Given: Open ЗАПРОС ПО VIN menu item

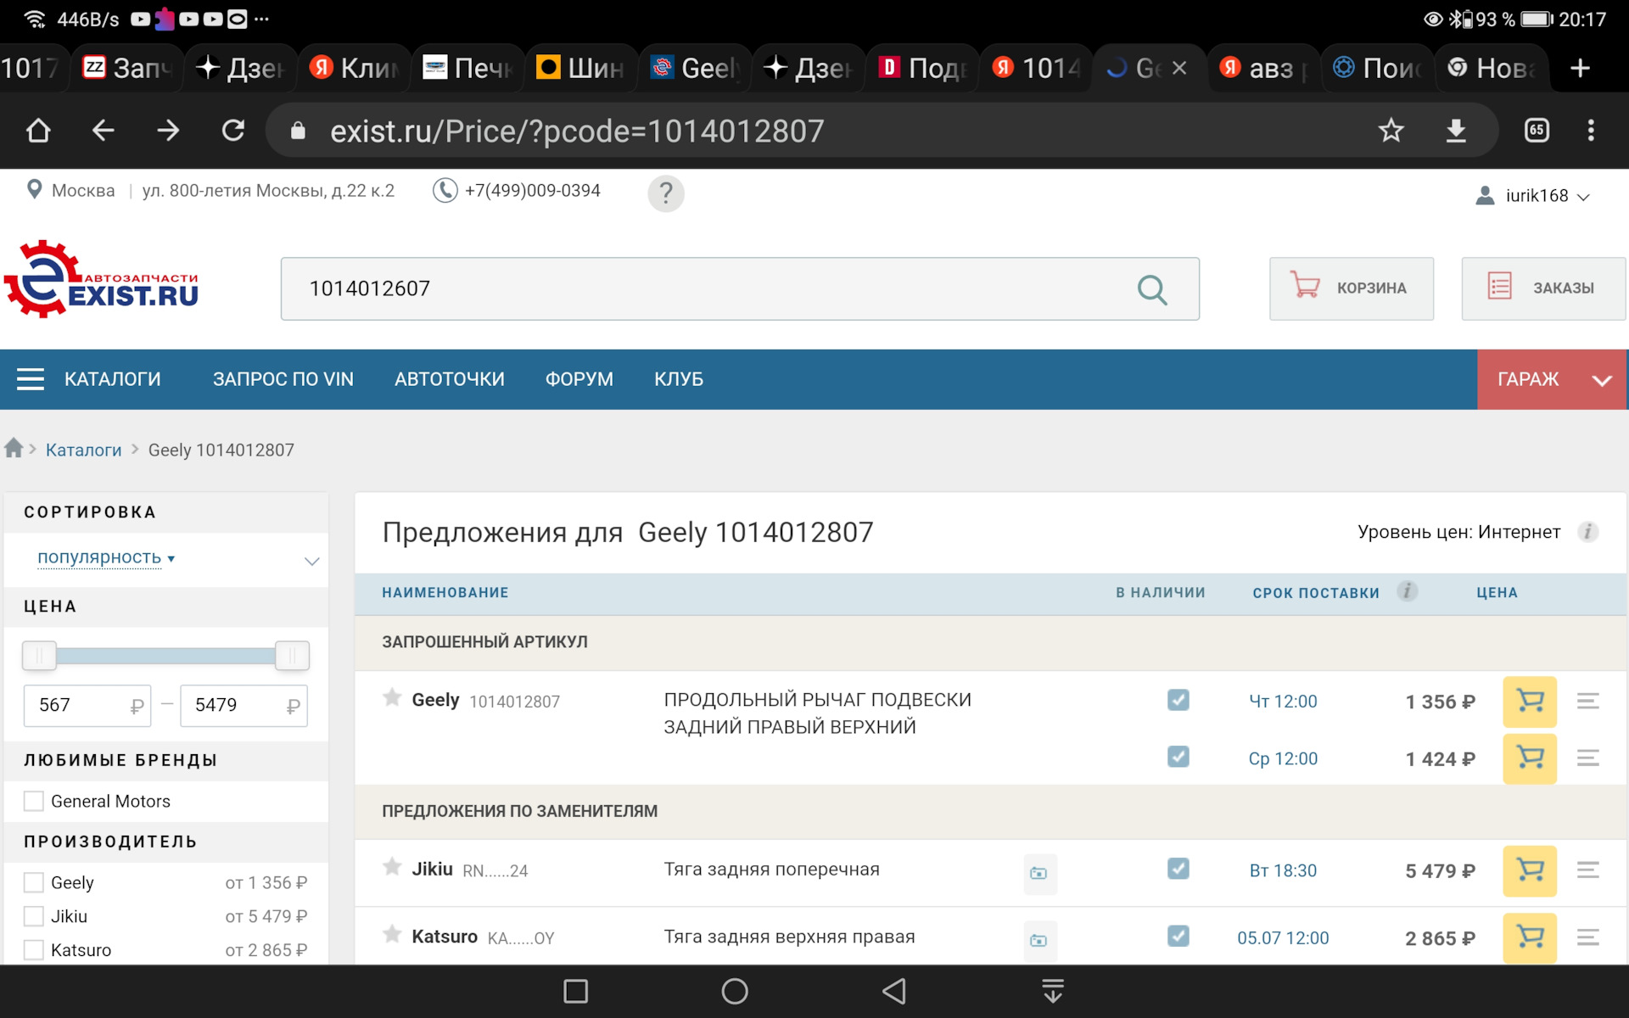Looking at the screenshot, I should pos(283,379).
